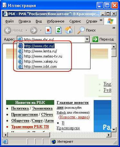Click vertical scrollbar down arrow

114,129
